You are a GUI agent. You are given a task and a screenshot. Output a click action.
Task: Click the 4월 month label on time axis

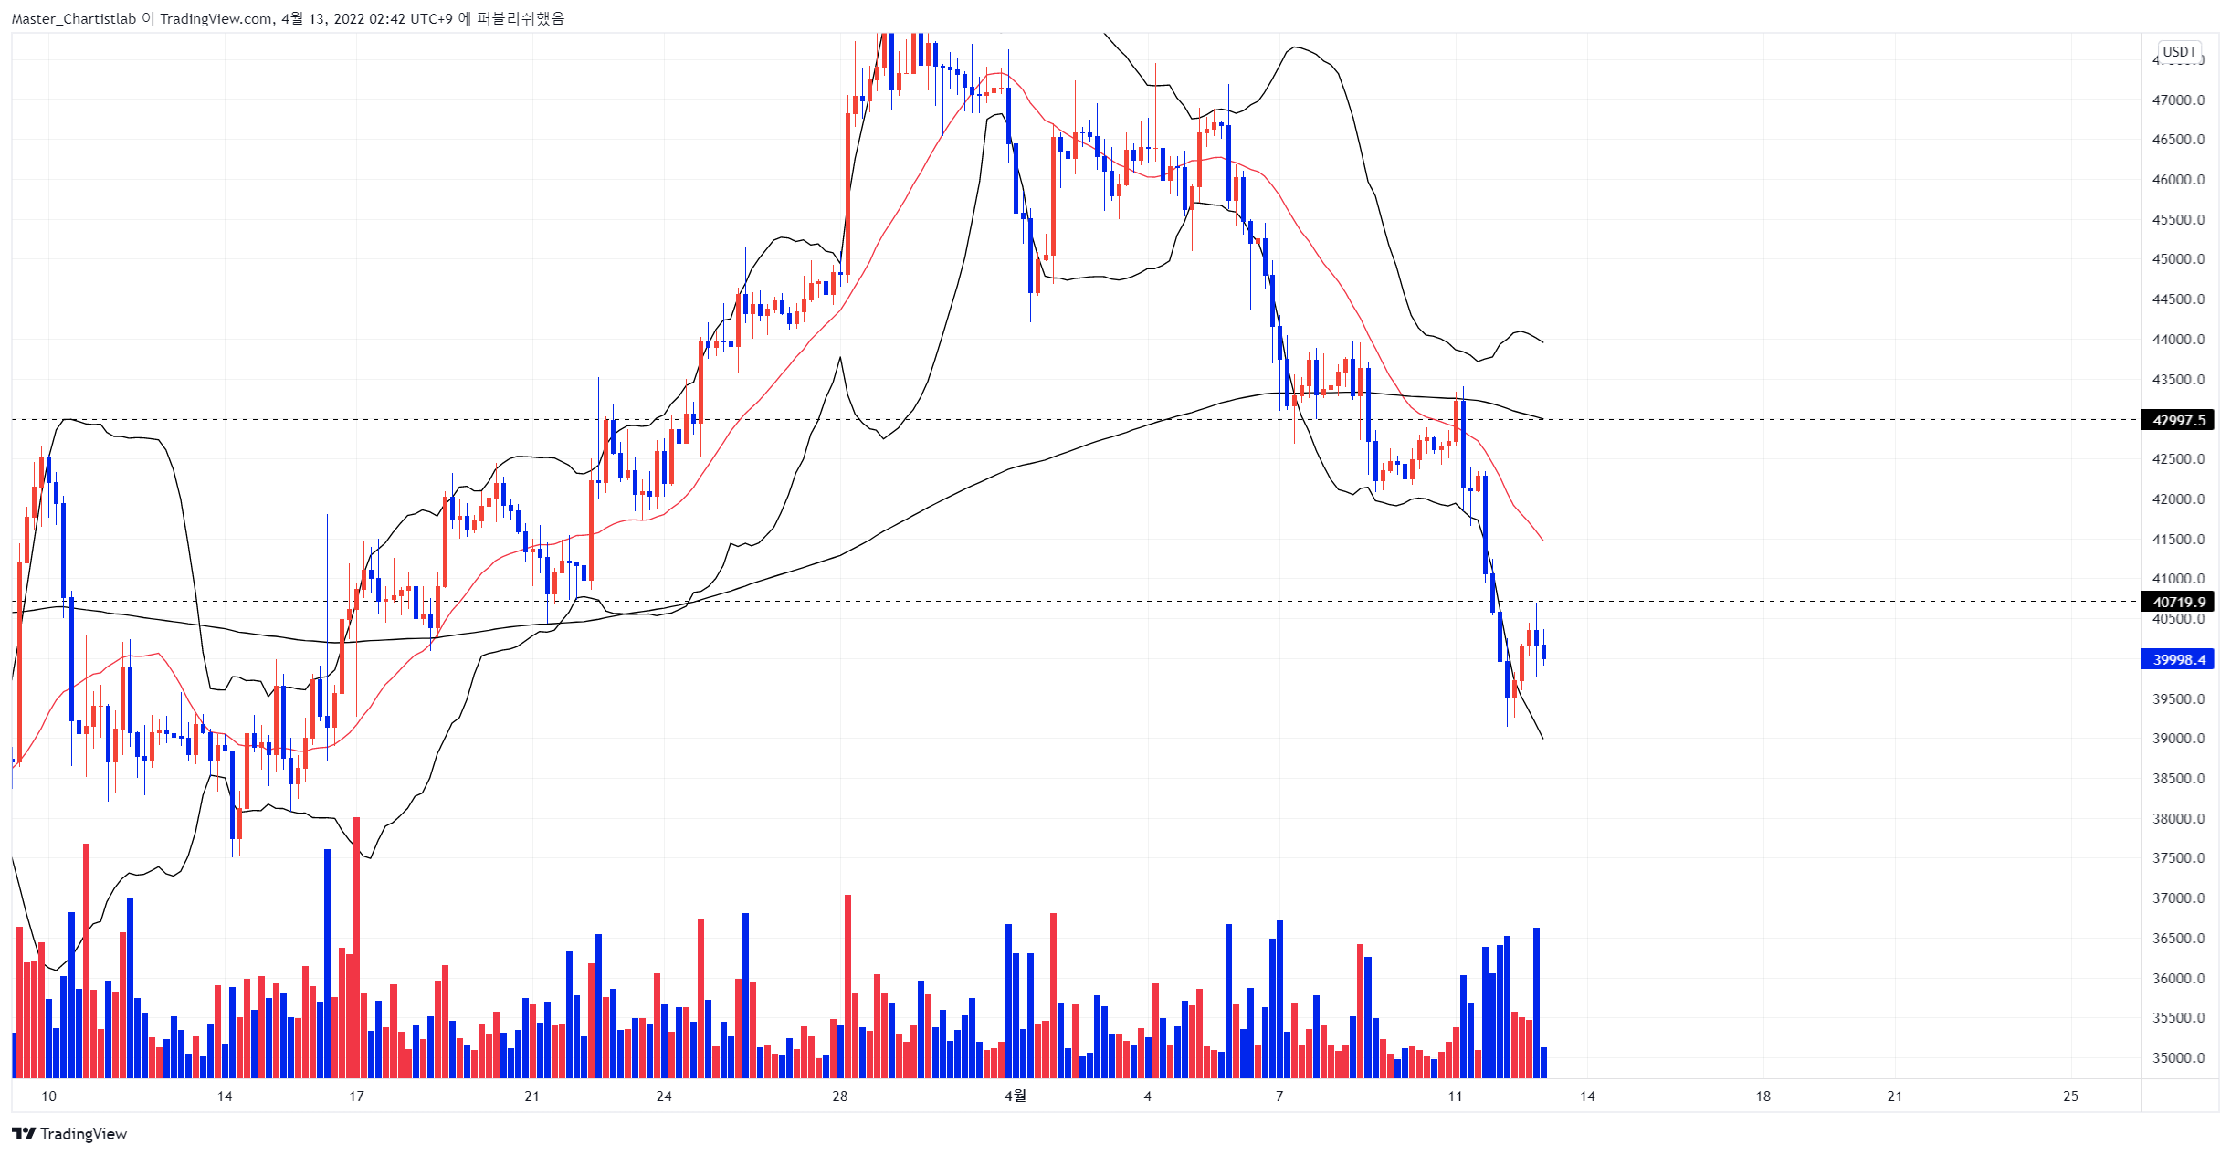pyautogui.click(x=1016, y=1097)
